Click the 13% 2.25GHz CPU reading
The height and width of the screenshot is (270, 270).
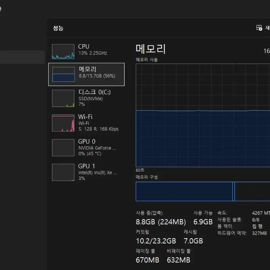point(93,53)
